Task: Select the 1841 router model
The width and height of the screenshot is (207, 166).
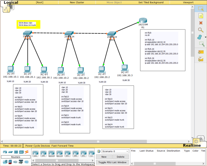Action: click(36, 154)
